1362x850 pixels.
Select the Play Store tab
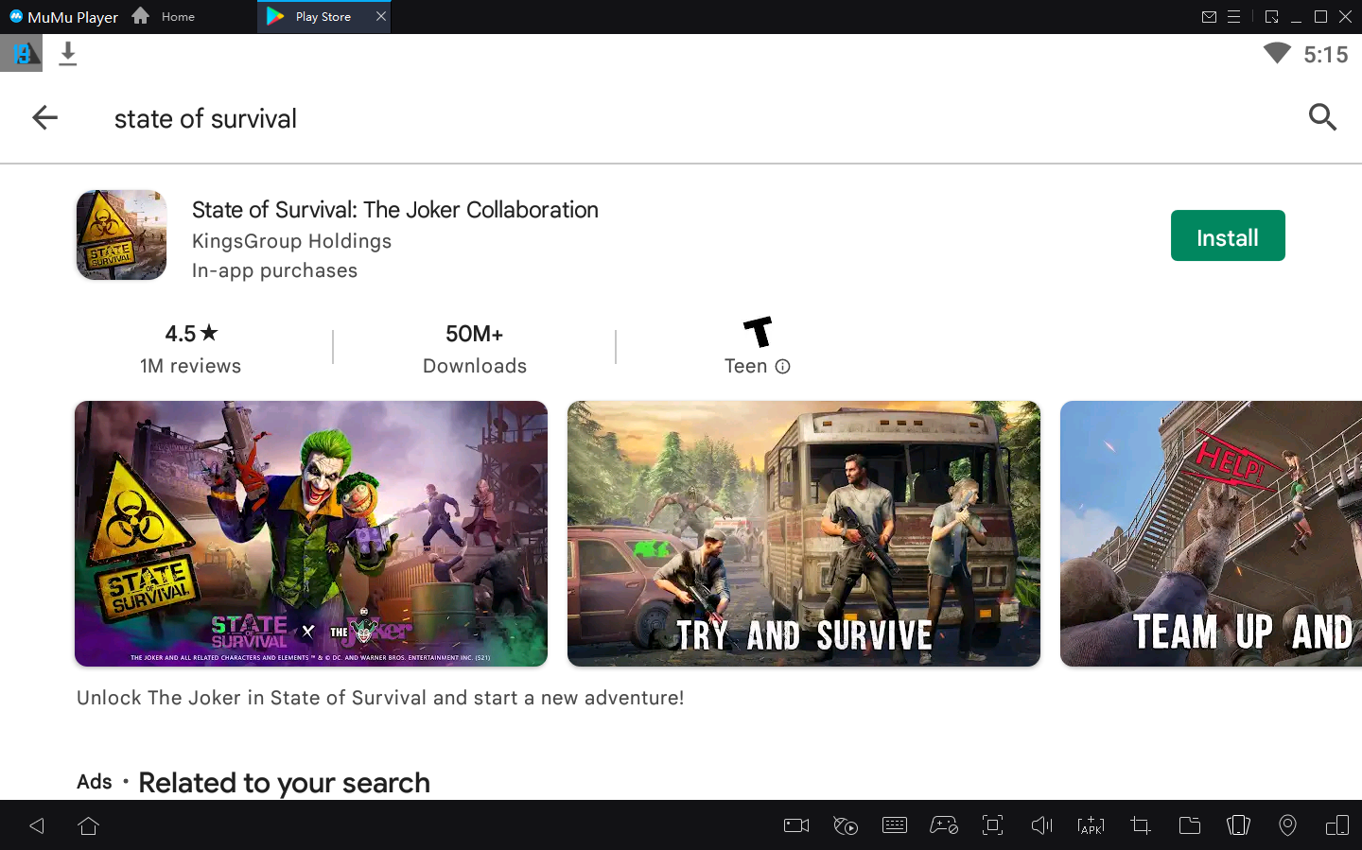tap(323, 17)
